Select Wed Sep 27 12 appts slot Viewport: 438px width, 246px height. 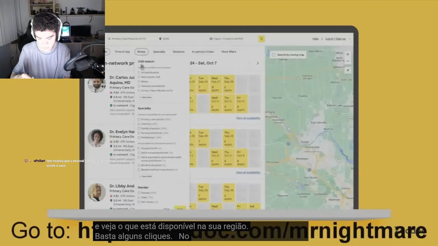click(216, 84)
